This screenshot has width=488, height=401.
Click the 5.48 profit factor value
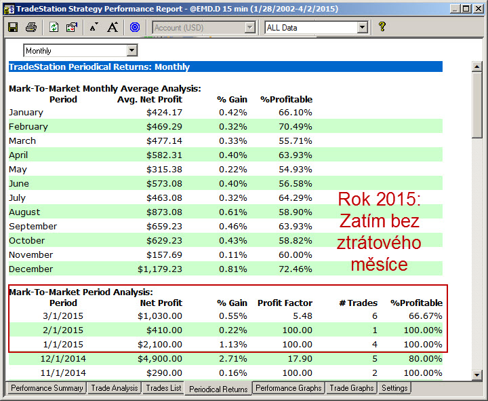(x=302, y=316)
